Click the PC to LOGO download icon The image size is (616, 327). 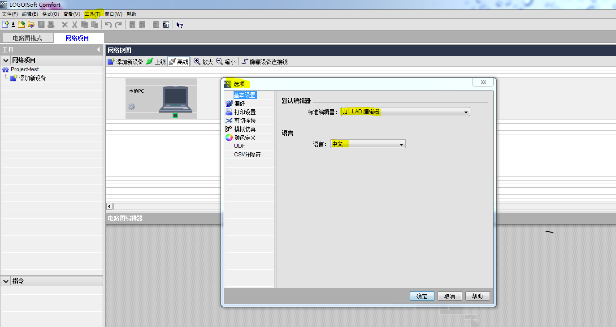(156, 25)
